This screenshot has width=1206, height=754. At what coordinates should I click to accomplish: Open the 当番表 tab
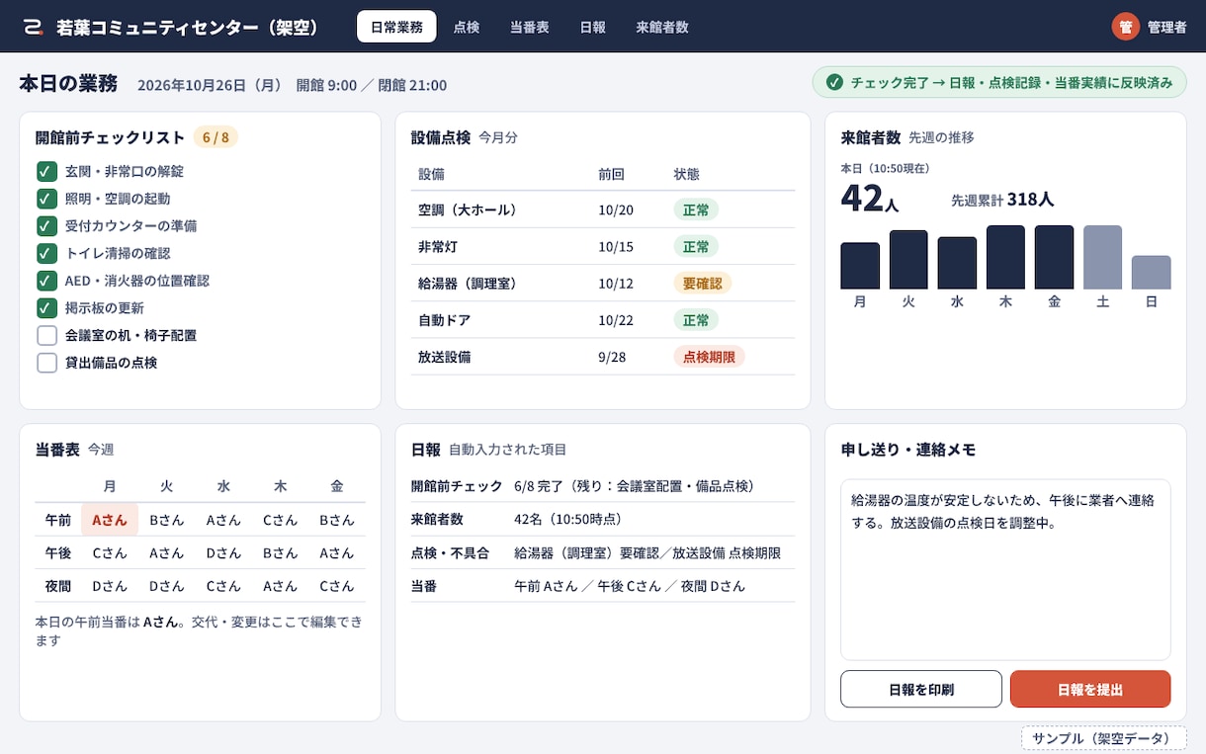(530, 27)
